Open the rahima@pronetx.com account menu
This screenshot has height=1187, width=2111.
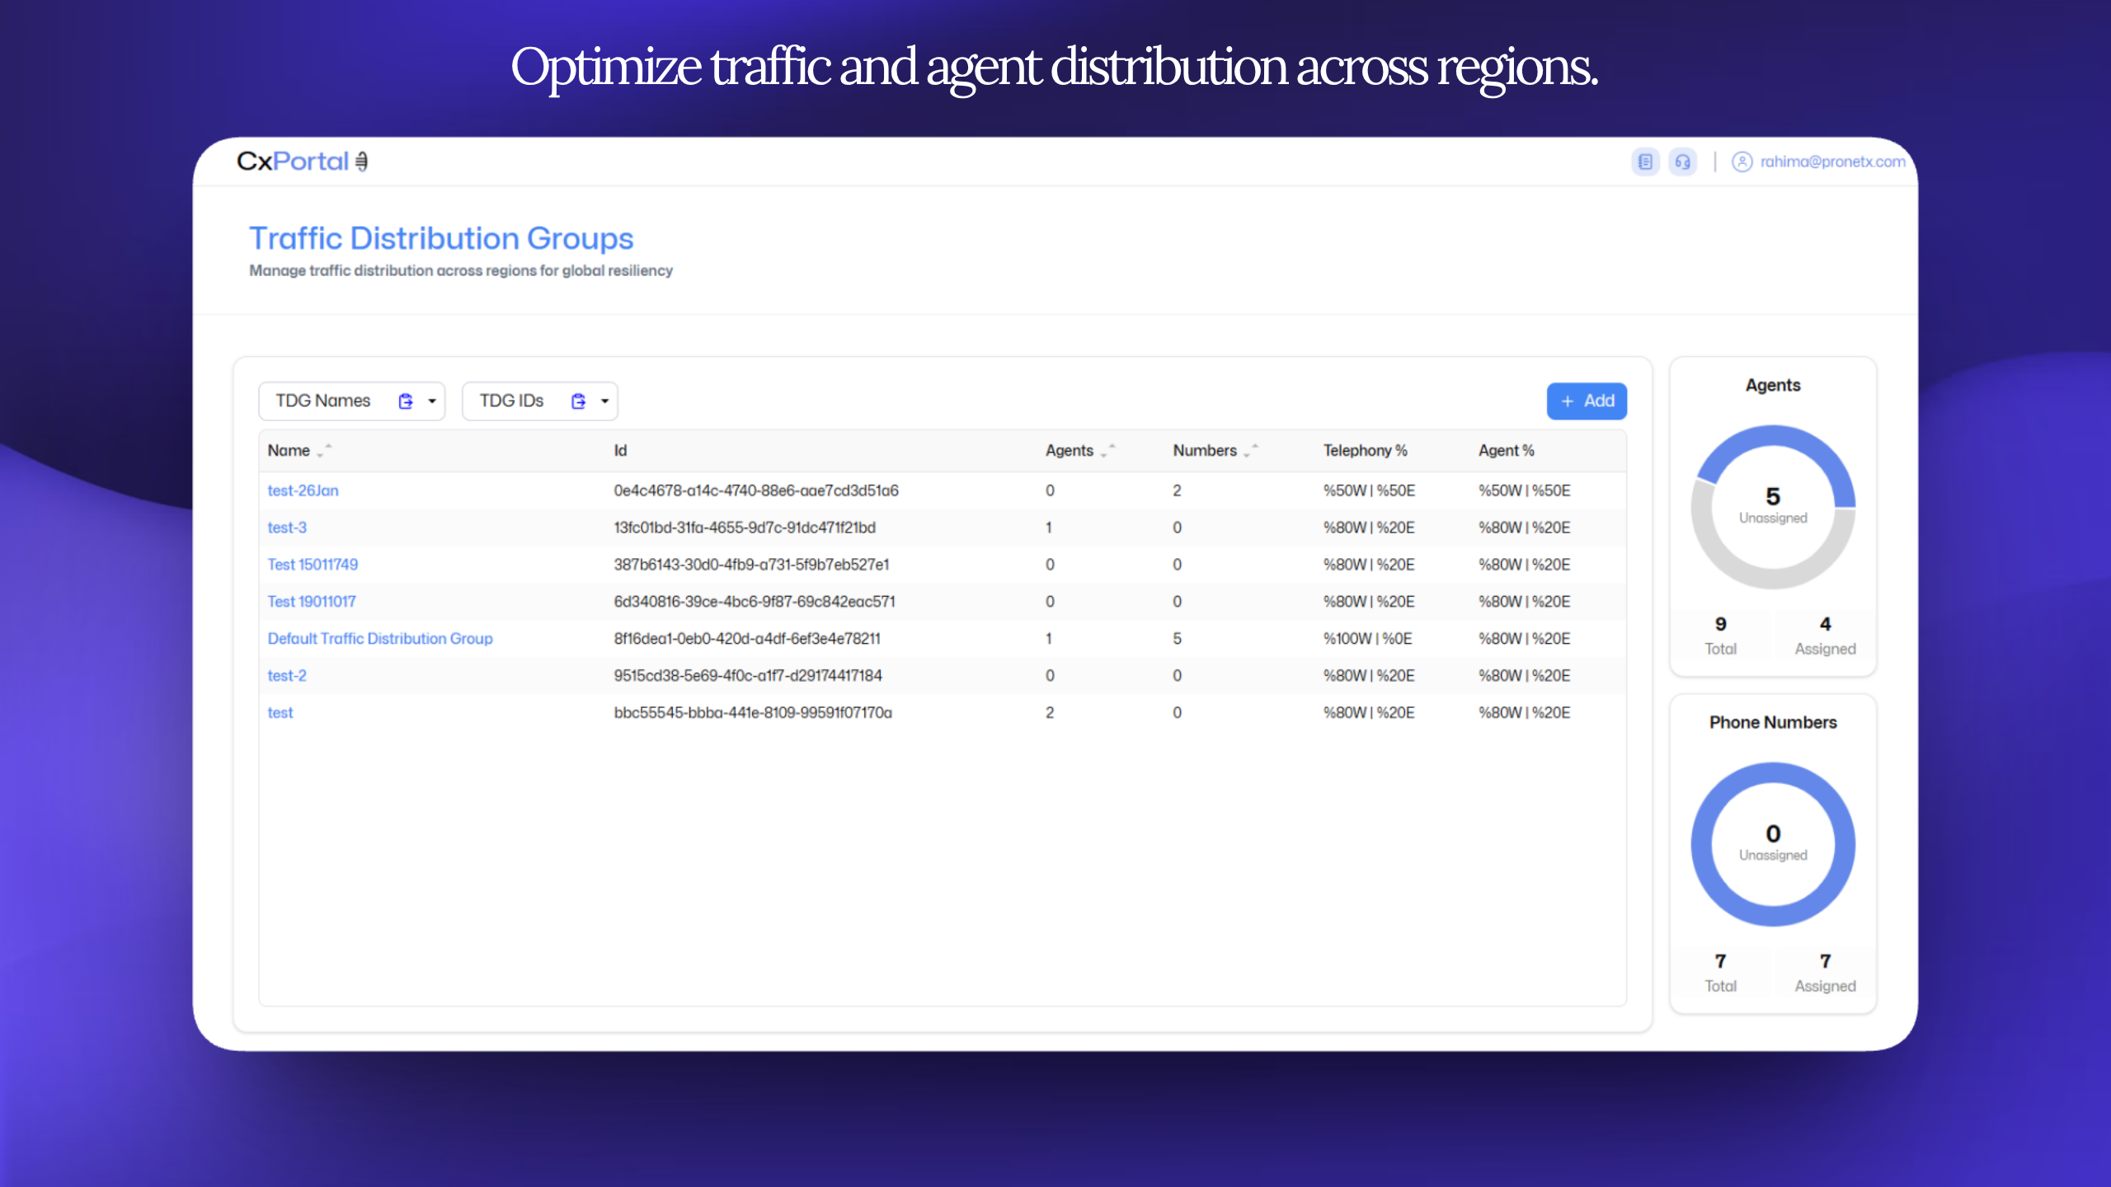click(1832, 162)
